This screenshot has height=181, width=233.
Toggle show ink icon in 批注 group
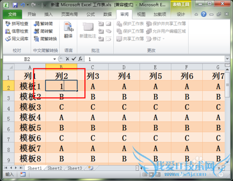click(x=109, y=39)
